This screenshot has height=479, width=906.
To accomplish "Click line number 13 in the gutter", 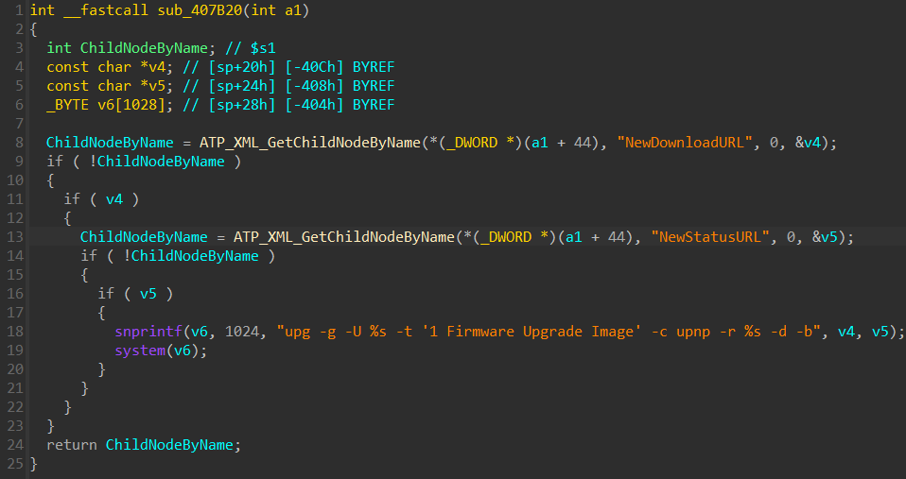I will (15, 237).
